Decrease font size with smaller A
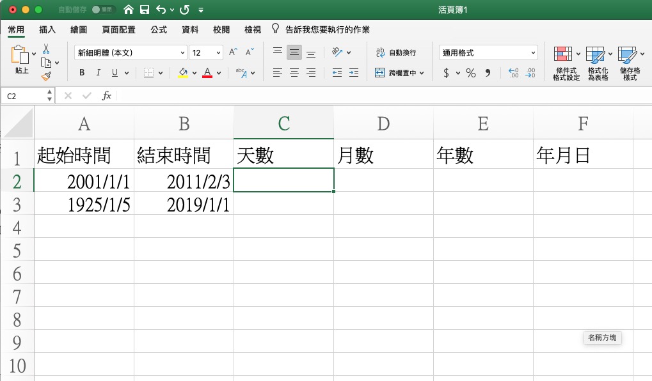 (250, 52)
